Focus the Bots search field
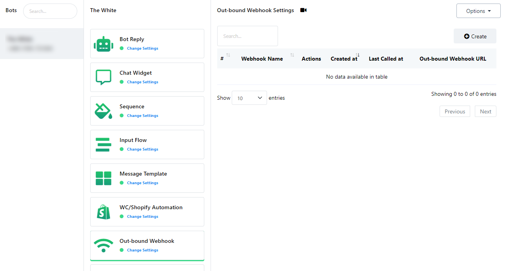 click(50, 11)
